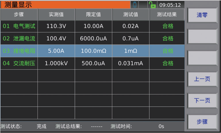
Task: Click the 测试结果 column header
Action: coord(167,14)
